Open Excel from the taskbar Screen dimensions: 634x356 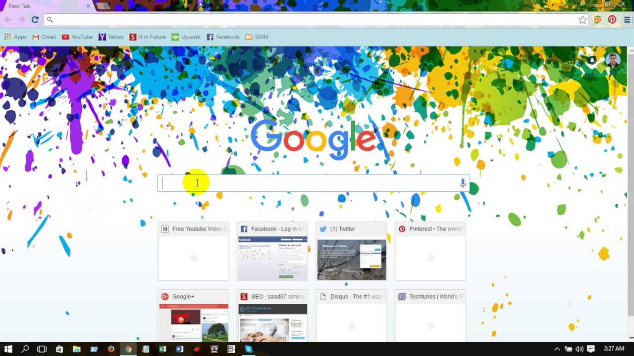point(162,349)
